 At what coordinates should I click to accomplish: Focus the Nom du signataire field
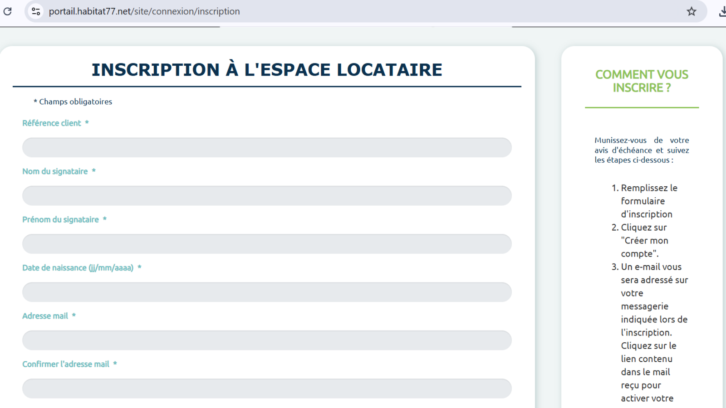click(x=267, y=195)
